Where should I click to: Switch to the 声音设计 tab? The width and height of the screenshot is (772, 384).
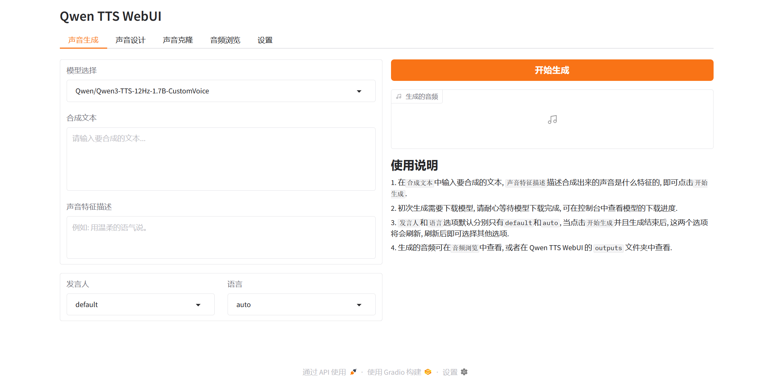click(130, 40)
